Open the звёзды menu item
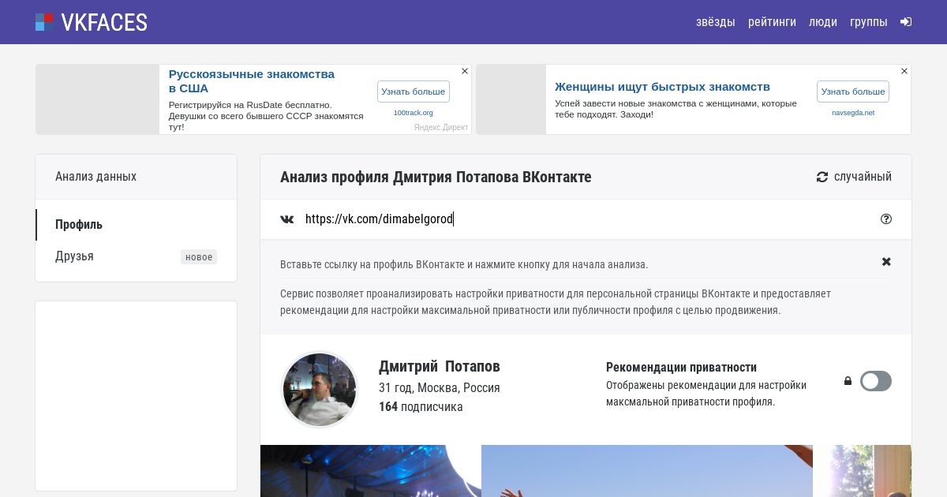 tap(715, 22)
